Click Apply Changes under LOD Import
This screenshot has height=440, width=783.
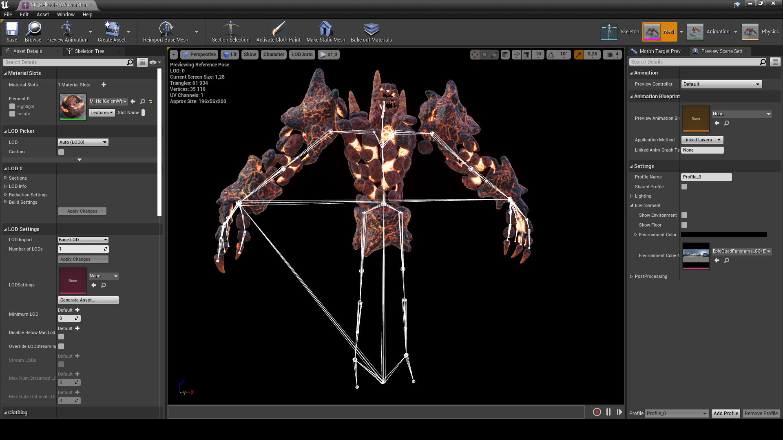[83, 259]
